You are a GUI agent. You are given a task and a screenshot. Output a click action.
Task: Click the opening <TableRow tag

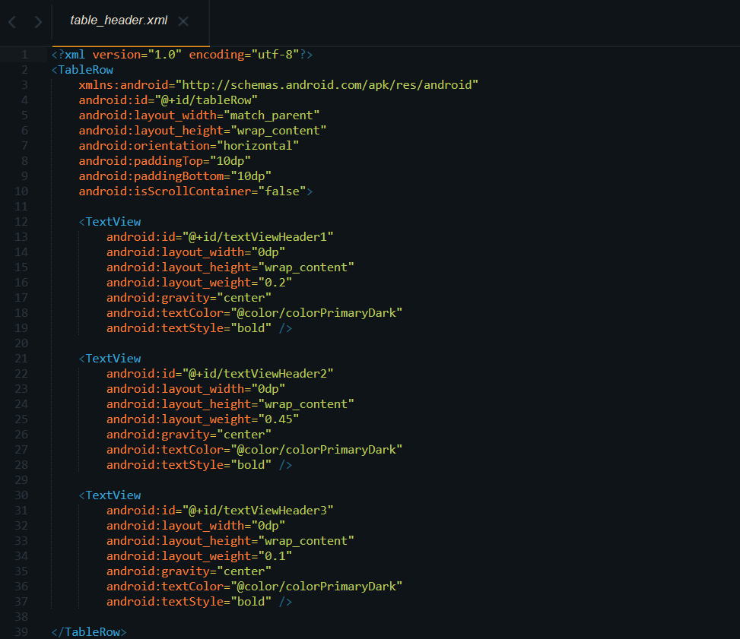point(83,70)
